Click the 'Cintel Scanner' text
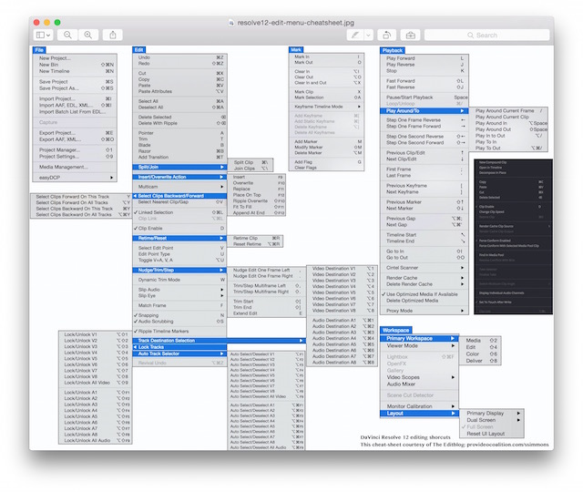This screenshot has height=492, width=583. tap(402, 268)
